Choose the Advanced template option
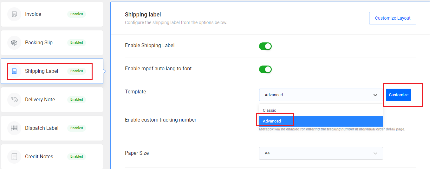Image resolution: width=442 pixels, height=189 pixels. point(321,121)
